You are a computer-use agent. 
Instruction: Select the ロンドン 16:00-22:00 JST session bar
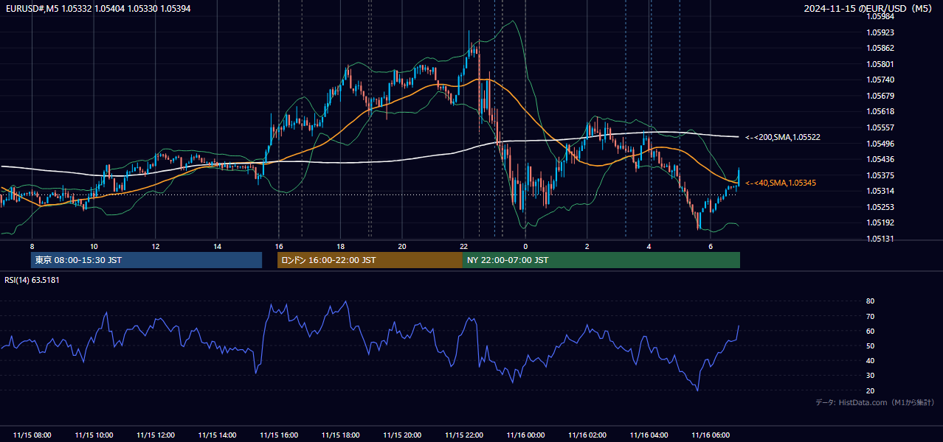(370, 260)
